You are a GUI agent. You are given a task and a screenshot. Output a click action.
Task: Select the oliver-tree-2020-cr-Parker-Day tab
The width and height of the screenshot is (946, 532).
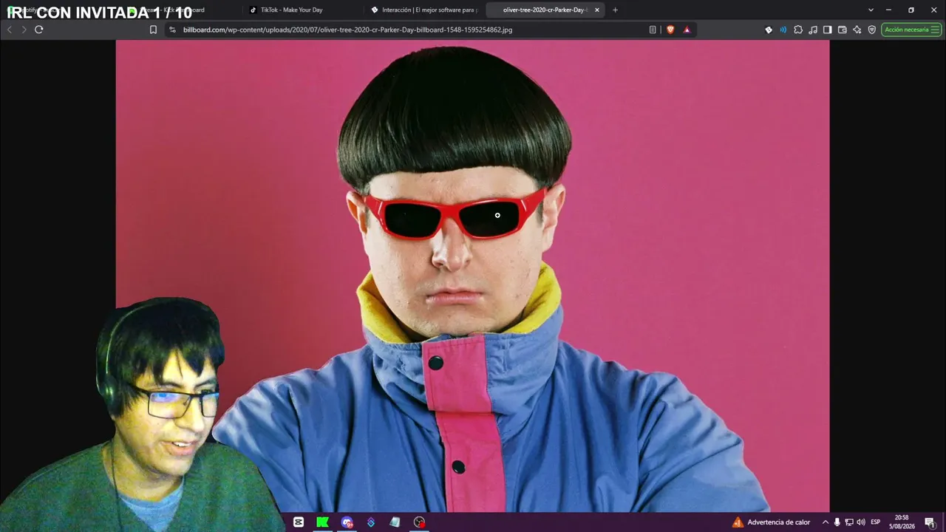(x=545, y=10)
